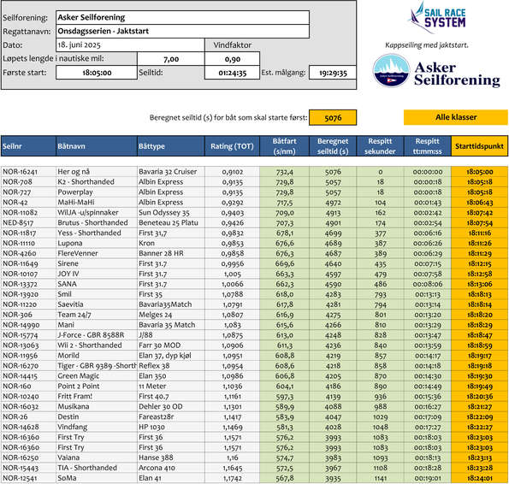Select boat name K2 - Shorthanded
Screen dimensions: 509x484
[86, 181]
